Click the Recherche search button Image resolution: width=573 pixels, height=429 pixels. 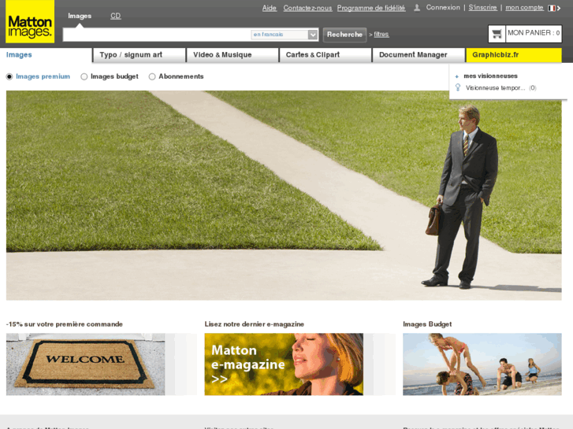click(x=344, y=35)
